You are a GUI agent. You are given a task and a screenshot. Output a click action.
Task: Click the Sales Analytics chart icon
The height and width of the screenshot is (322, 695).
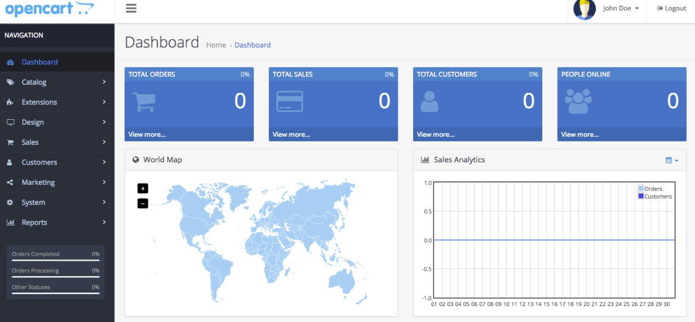(425, 160)
